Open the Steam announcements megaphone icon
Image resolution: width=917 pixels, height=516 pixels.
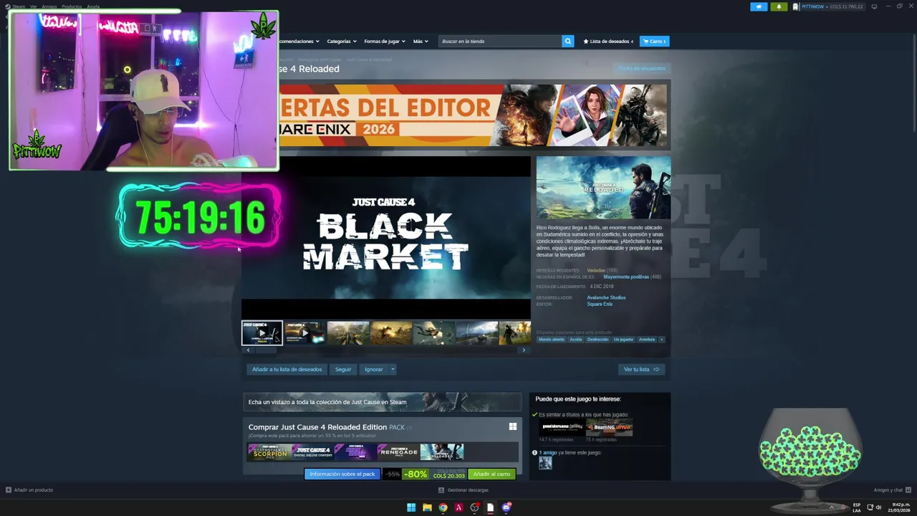pos(759,6)
